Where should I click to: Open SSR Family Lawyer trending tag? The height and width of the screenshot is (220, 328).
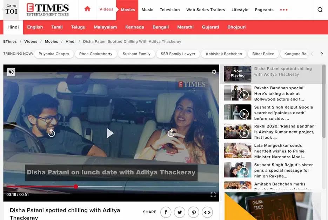pos(178,54)
